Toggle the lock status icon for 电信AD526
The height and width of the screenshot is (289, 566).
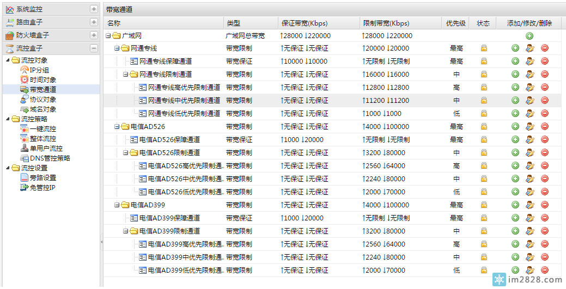tap(484, 127)
